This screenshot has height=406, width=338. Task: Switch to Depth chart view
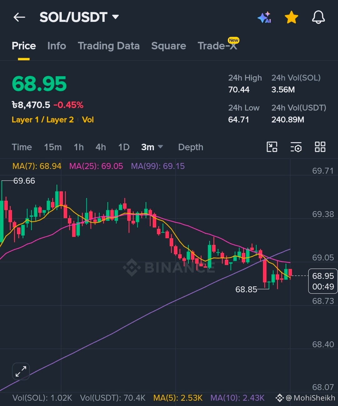pyautogui.click(x=191, y=147)
